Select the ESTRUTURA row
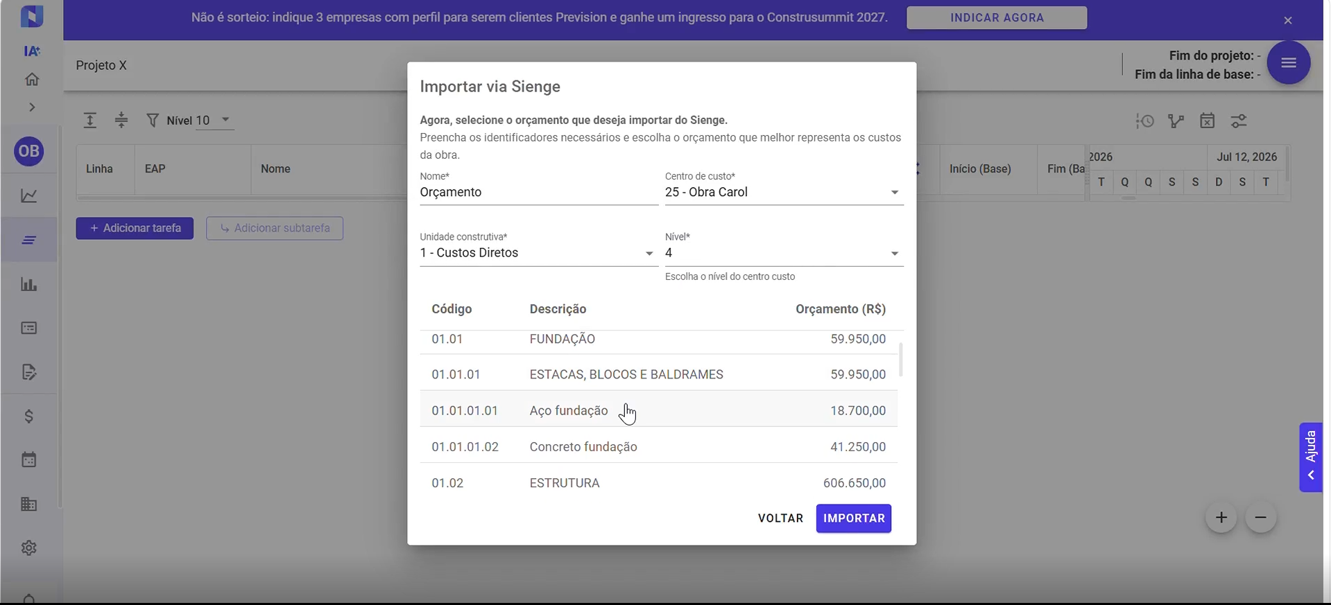 pyautogui.click(x=658, y=482)
